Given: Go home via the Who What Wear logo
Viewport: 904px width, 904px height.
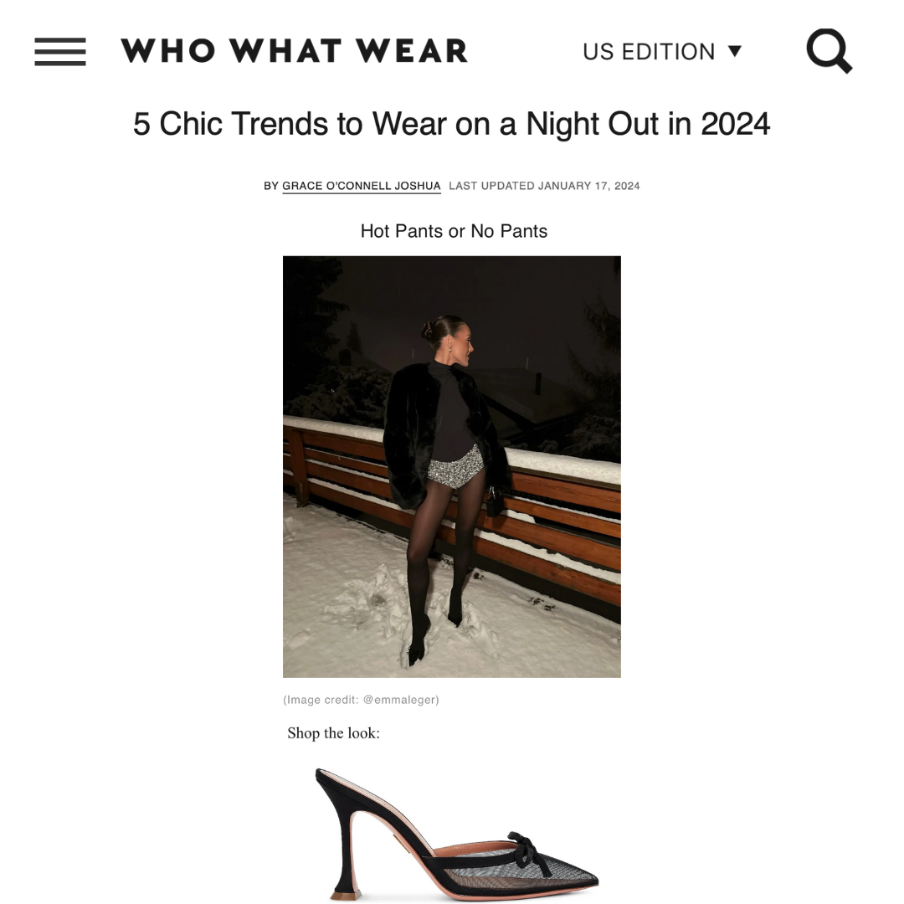Looking at the screenshot, I should click(x=294, y=51).
